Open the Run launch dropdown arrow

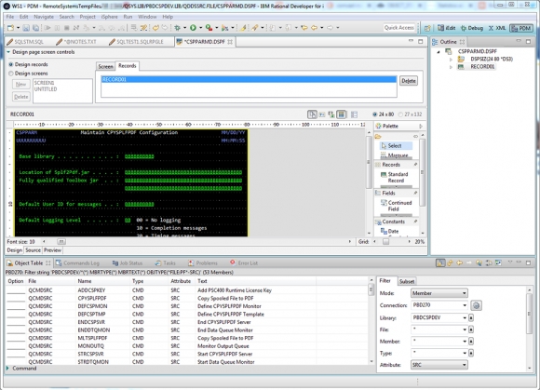200,28
